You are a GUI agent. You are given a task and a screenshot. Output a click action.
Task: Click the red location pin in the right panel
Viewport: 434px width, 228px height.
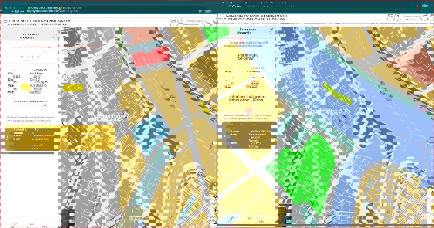tap(249, 110)
